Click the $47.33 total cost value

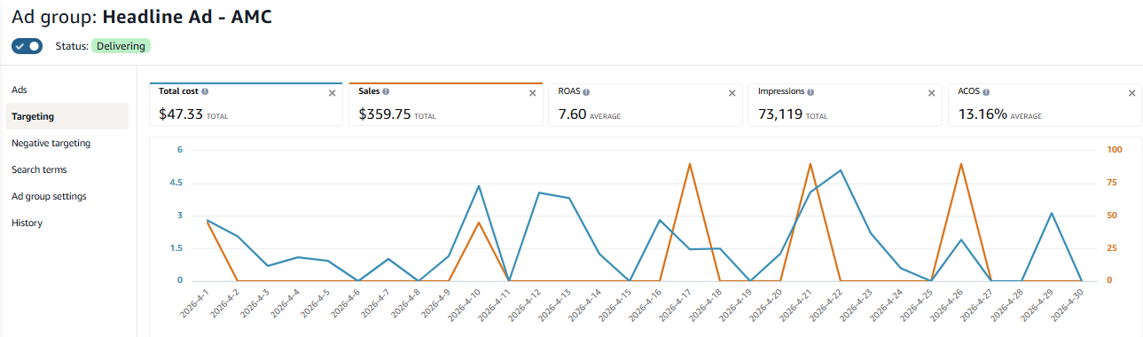[180, 114]
